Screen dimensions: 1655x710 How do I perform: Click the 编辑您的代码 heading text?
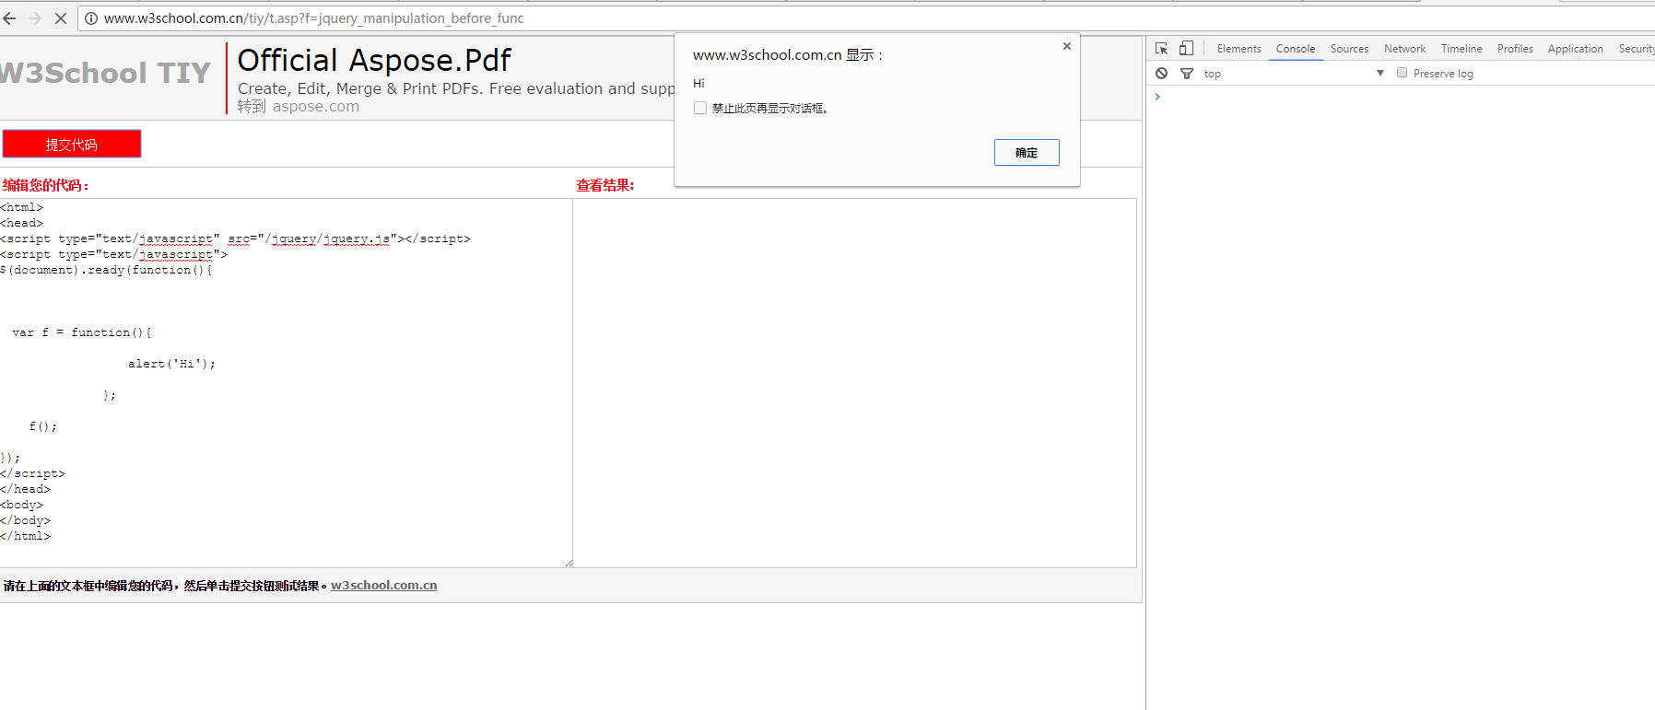click(46, 185)
